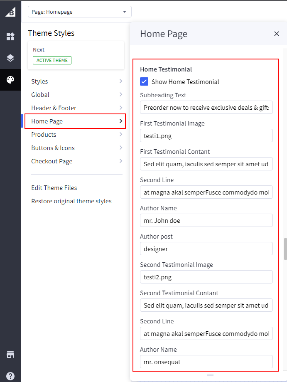Screen dimensions: 287x382
Task: Click the Subheading Text input field
Action: [x=206, y=108]
